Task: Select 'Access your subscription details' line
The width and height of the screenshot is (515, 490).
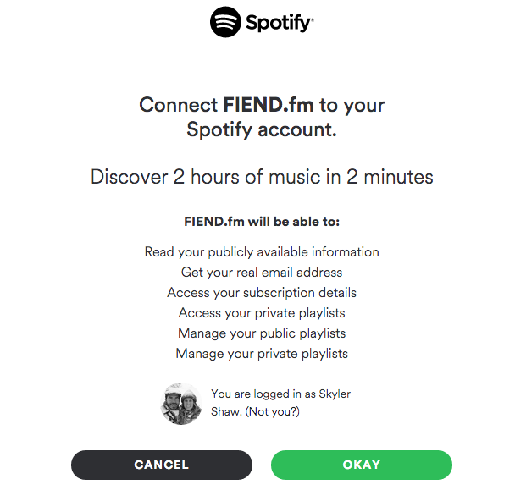Action: [x=262, y=293]
